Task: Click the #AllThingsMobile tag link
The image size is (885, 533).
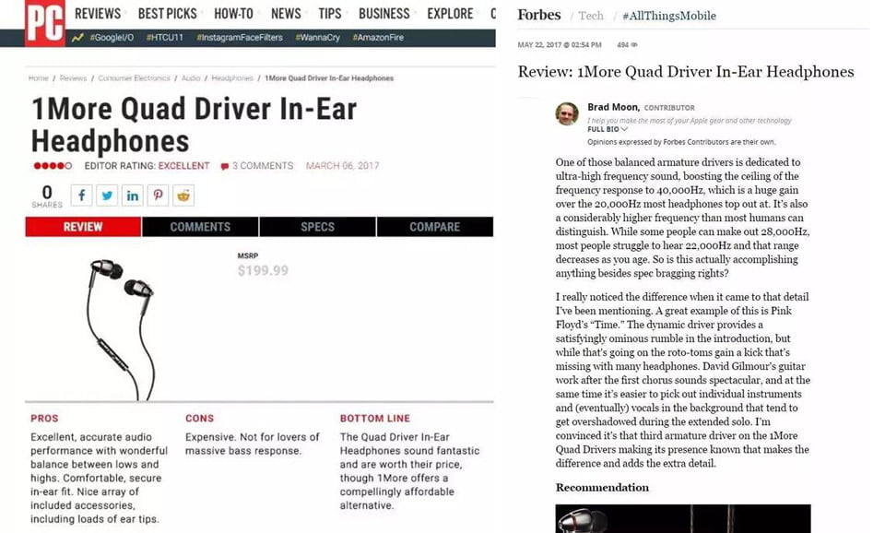Action: click(669, 16)
